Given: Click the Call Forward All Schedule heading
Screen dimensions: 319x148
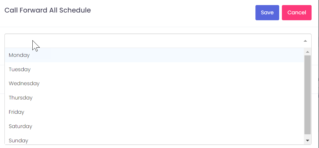Looking at the screenshot, I should coord(48,10).
